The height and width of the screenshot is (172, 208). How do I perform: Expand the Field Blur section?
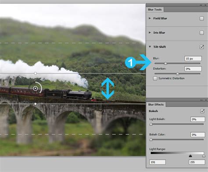(x=150, y=18)
